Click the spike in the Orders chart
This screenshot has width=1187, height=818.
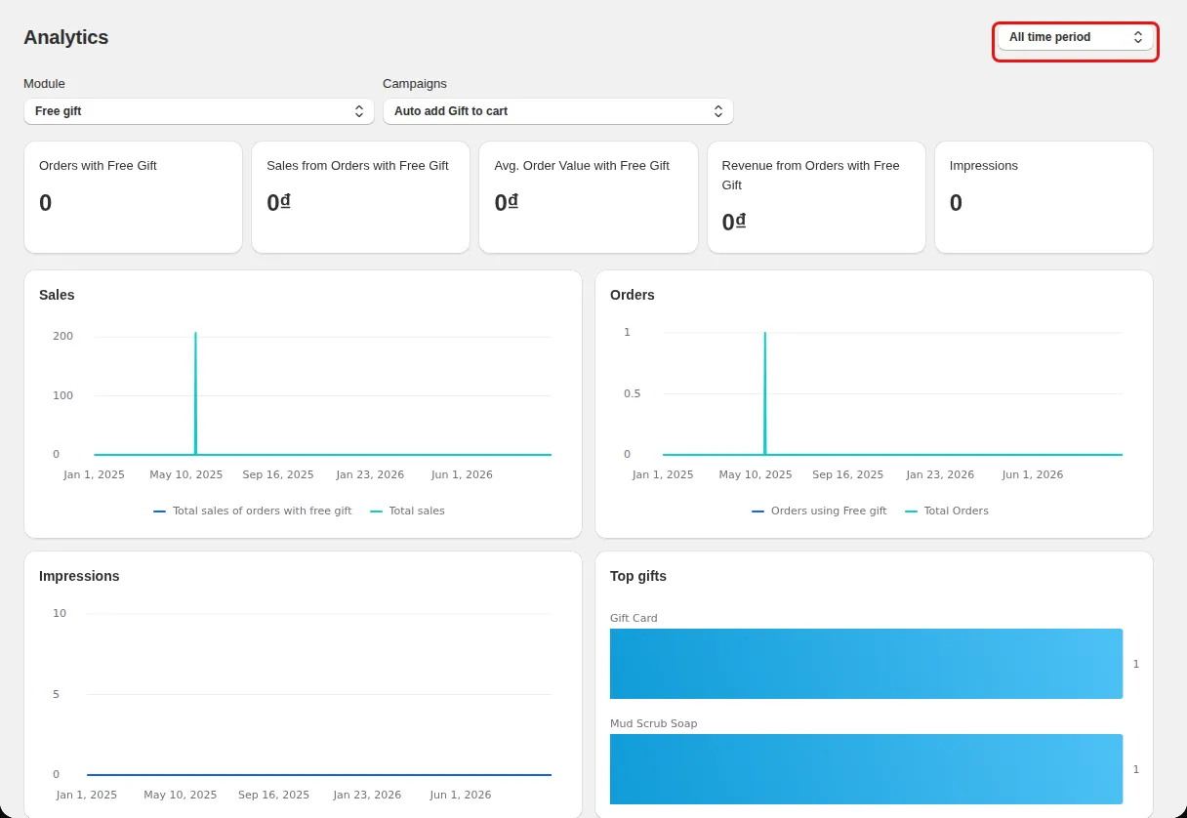(x=764, y=393)
